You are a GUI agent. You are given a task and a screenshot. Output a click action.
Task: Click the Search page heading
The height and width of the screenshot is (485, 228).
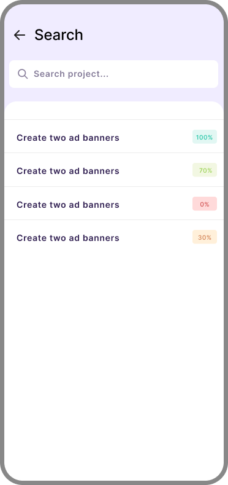(x=59, y=34)
